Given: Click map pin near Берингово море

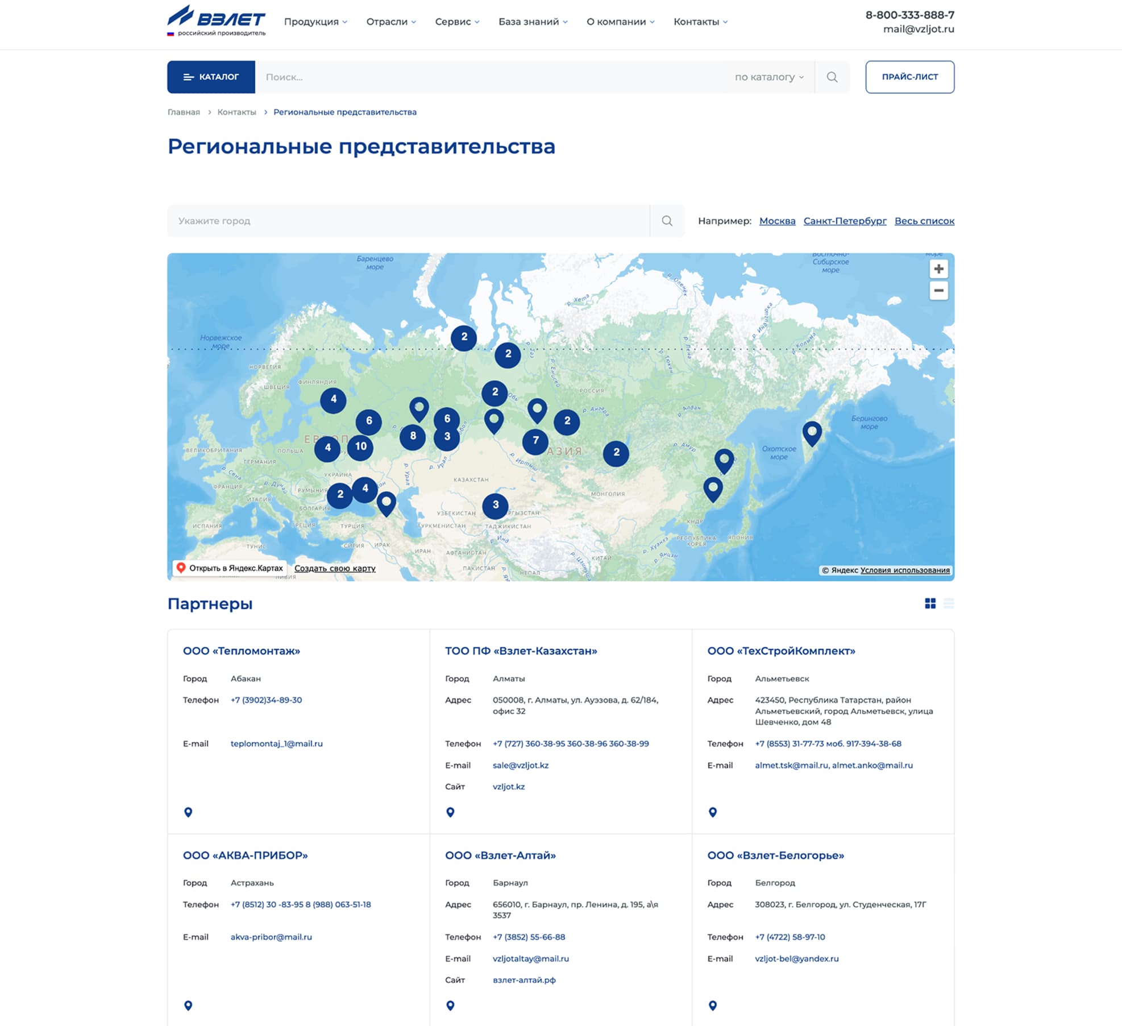Looking at the screenshot, I should (x=812, y=433).
